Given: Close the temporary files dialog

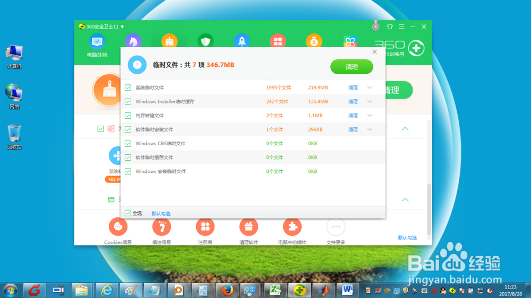Looking at the screenshot, I should [374, 52].
